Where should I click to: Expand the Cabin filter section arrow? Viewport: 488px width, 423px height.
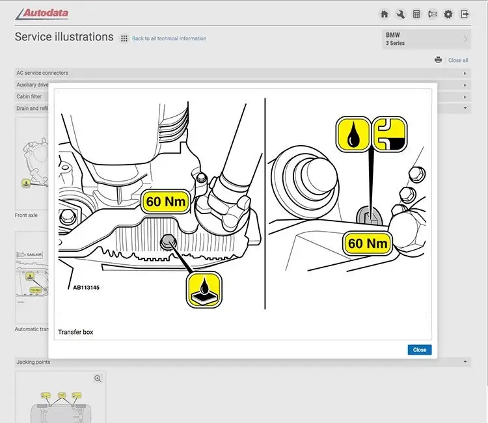465,97
